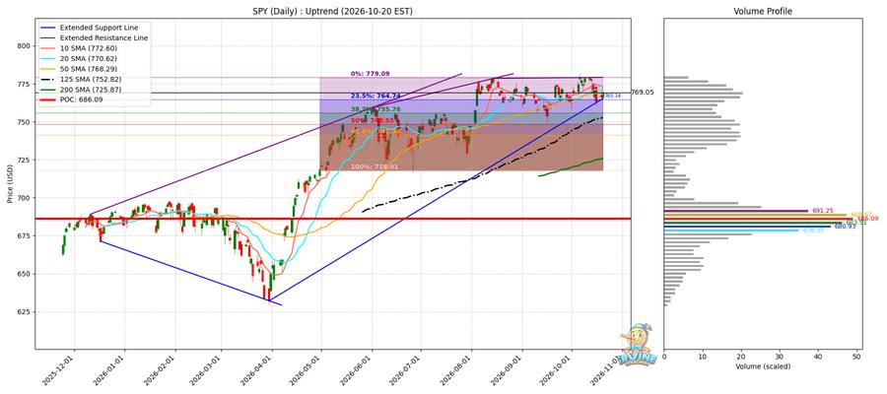Click the 40 tick on volume axis
Image resolution: width=887 pixels, height=394 pixels.
click(x=818, y=357)
